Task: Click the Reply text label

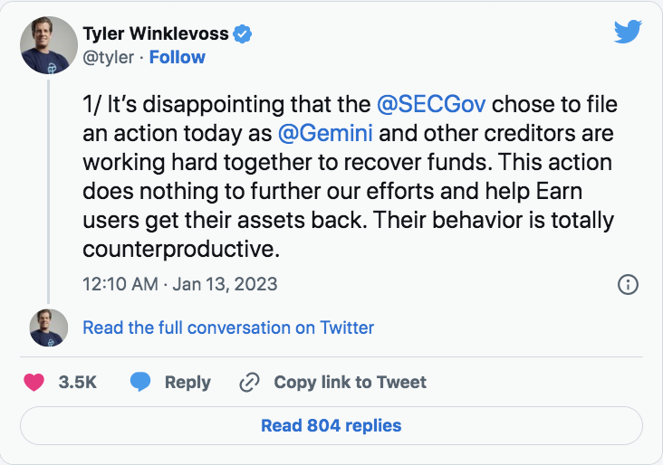Action: 187,382
